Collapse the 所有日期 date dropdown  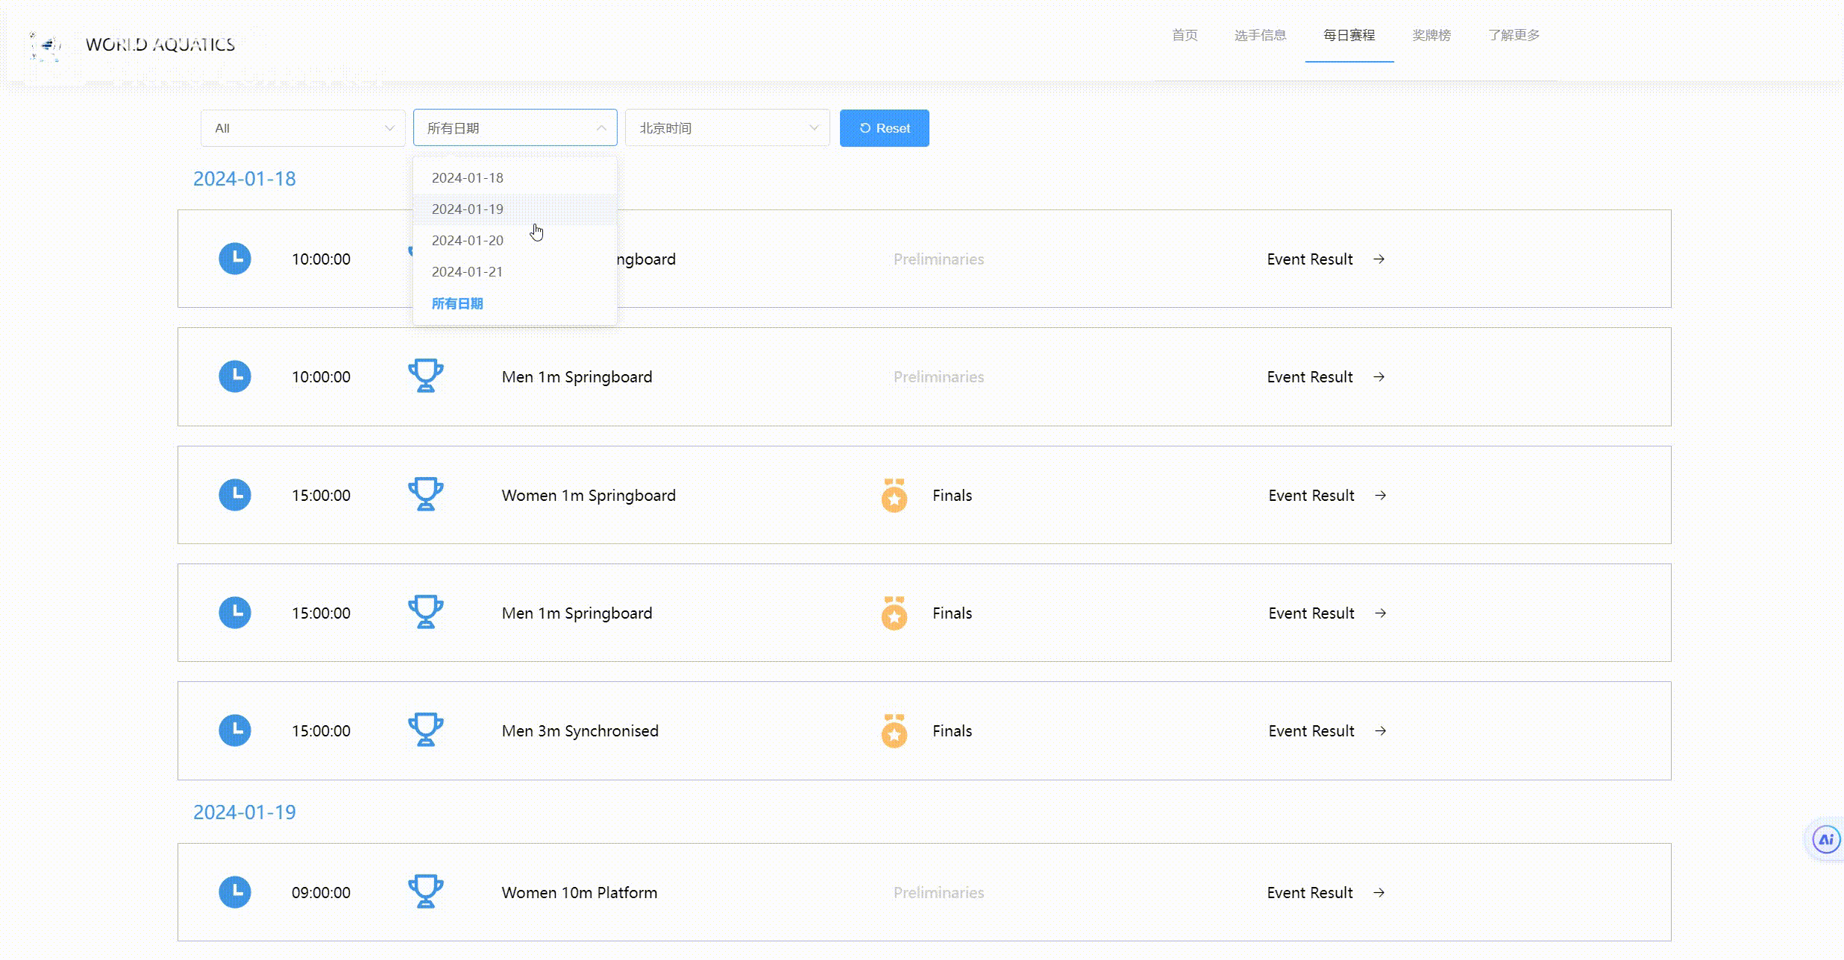coord(515,128)
